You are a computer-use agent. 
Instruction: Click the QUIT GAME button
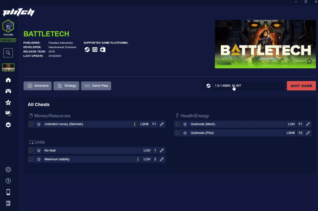301,86
